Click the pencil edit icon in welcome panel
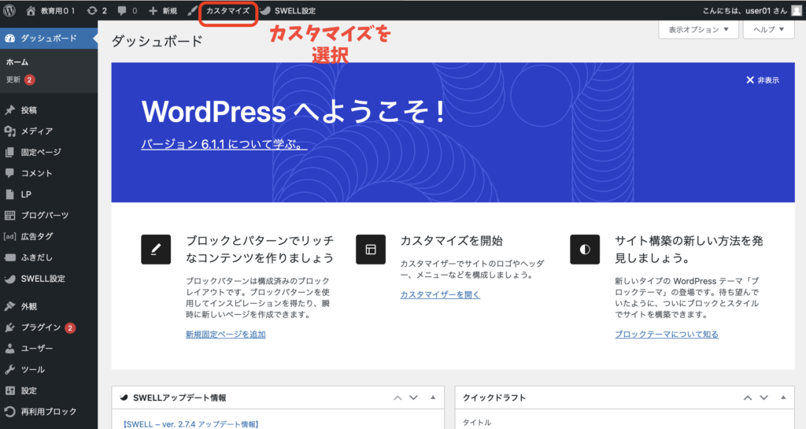Image resolution: width=806 pixels, height=429 pixels. click(x=156, y=250)
